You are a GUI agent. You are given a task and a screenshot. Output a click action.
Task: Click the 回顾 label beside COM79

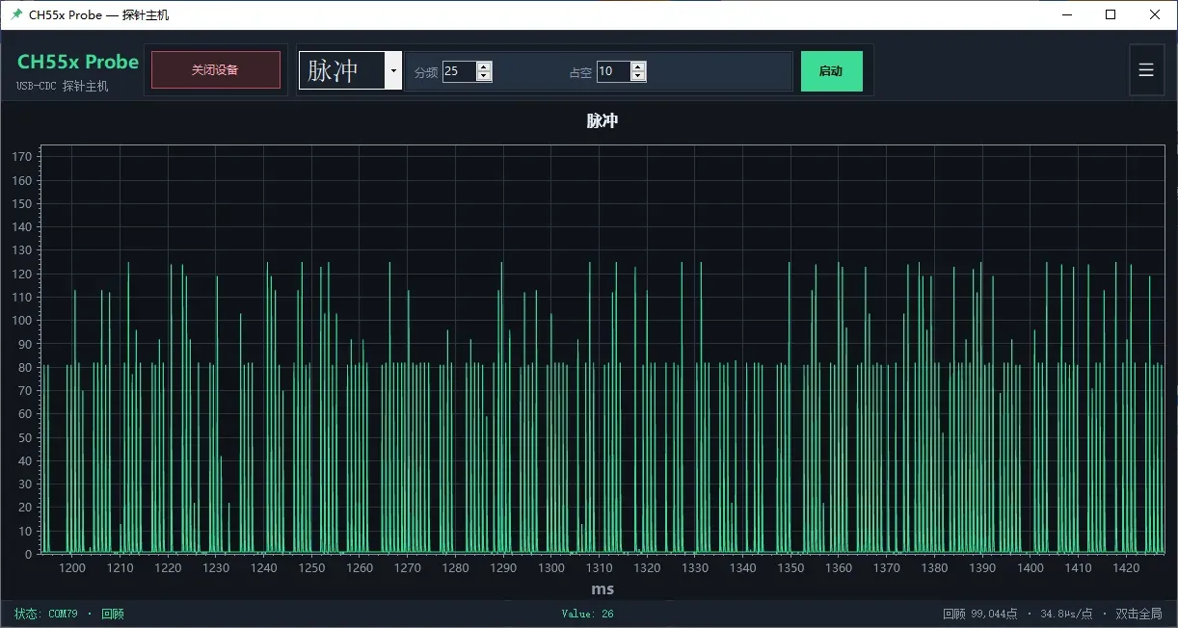point(113,614)
